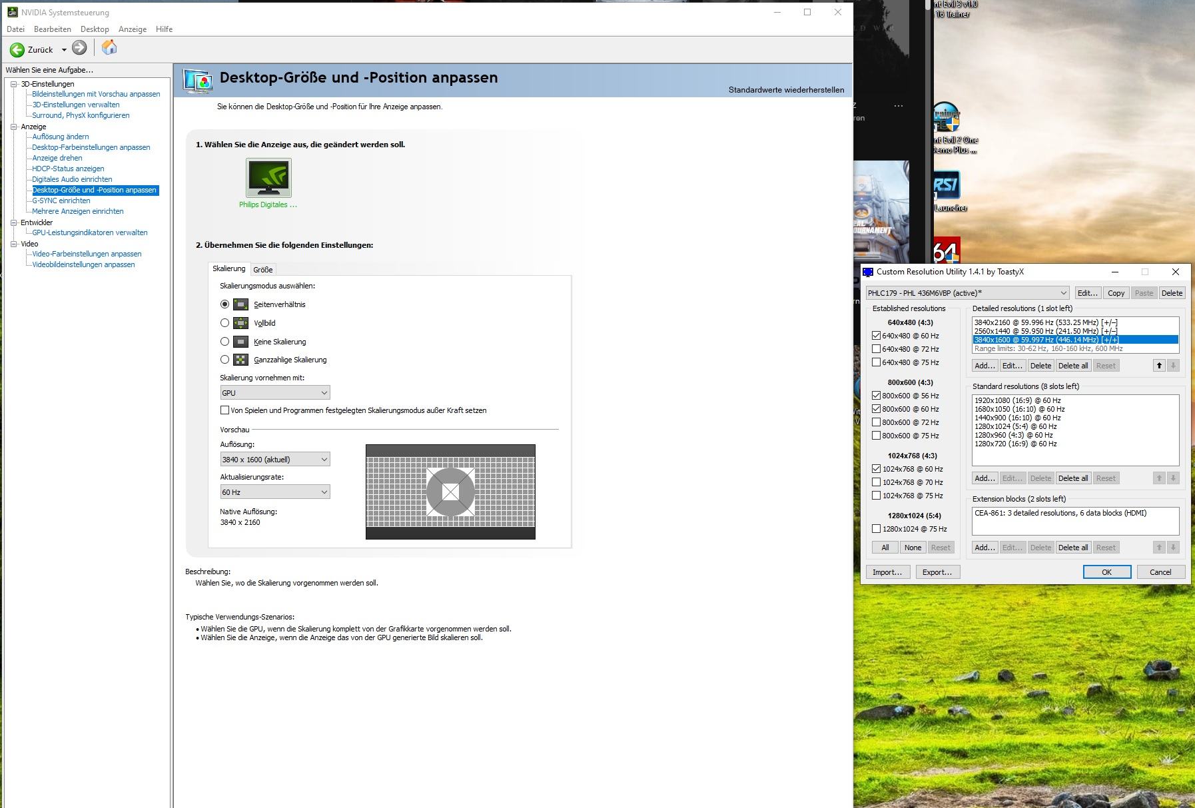This screenshot has height=808, width=1195.
Task: Select the Philips Digitales monitor icon
Action: 268,178
